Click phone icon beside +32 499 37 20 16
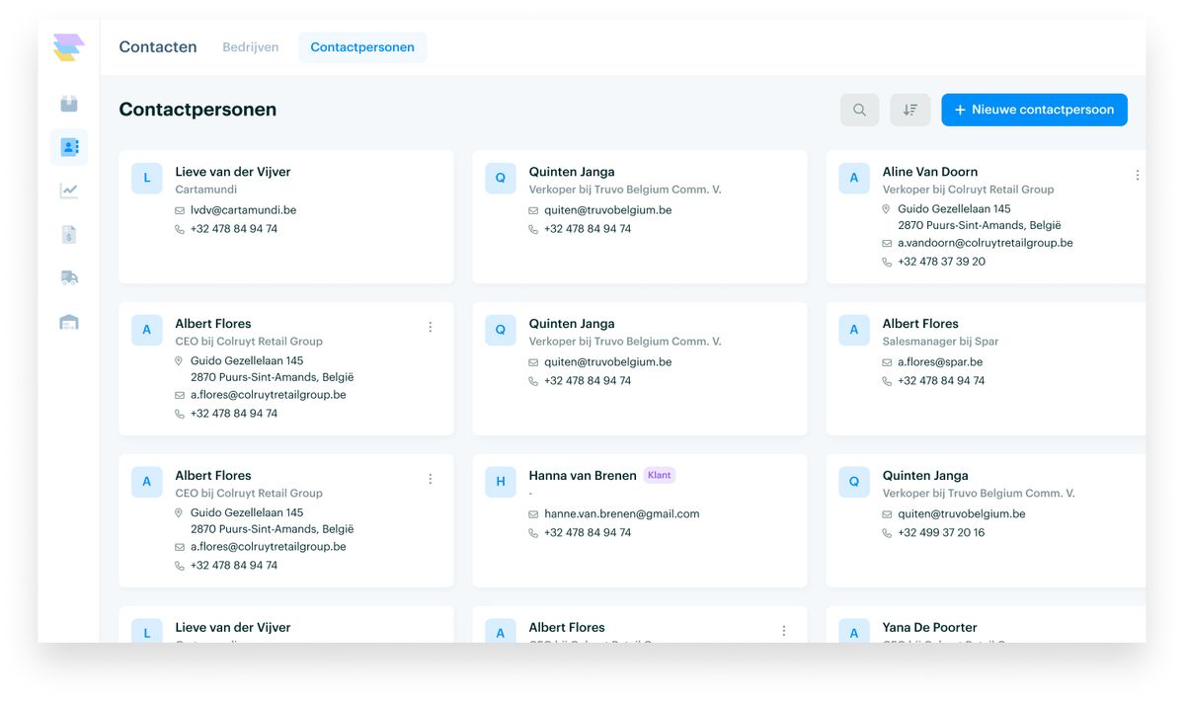The image size is (1185, 701). [887, 533]
